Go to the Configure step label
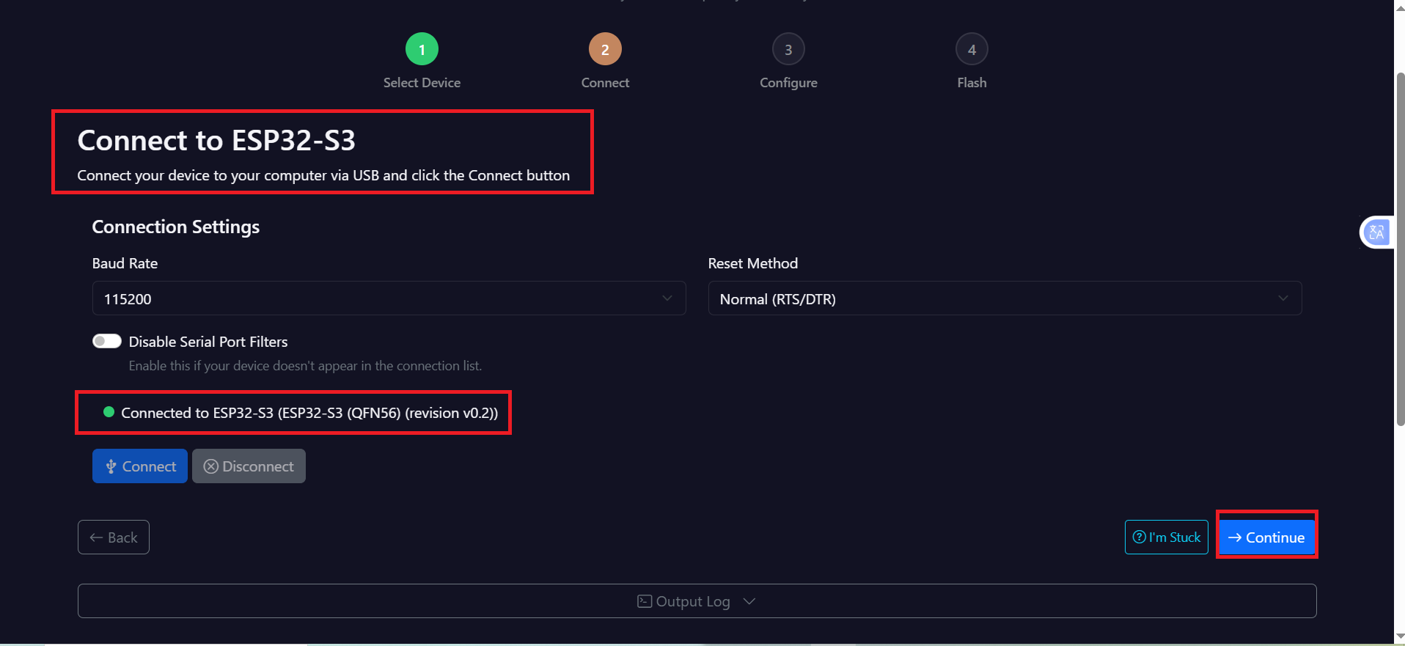This screenshot has height=646, width=1405. point(788,83)
